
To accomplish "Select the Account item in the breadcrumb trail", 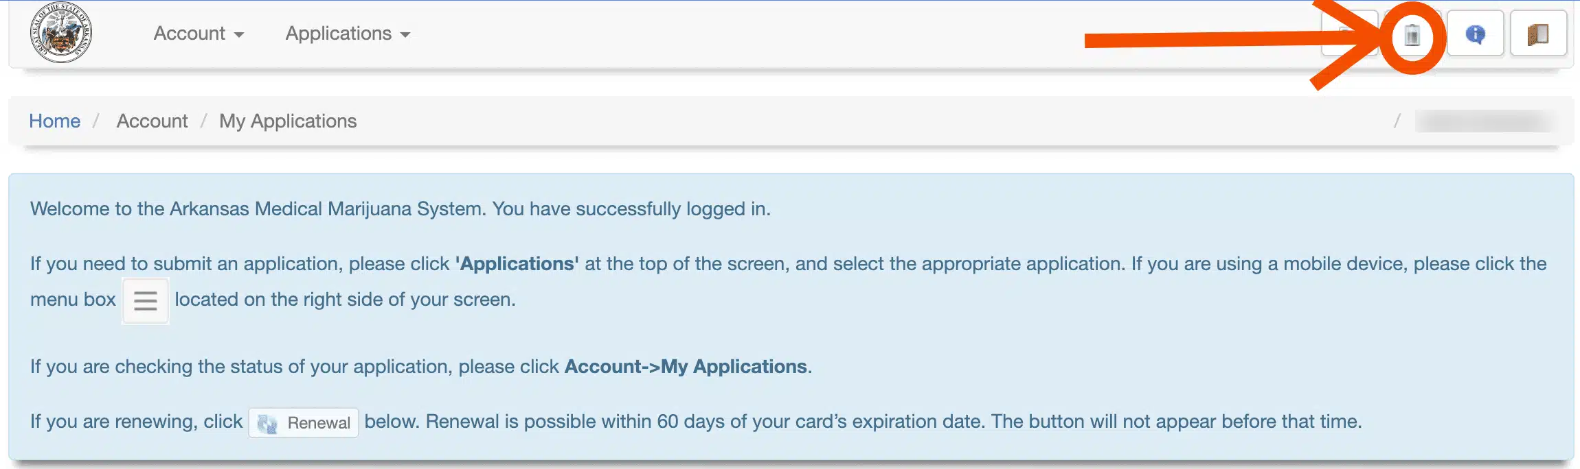I will click(x=152, y=121).
